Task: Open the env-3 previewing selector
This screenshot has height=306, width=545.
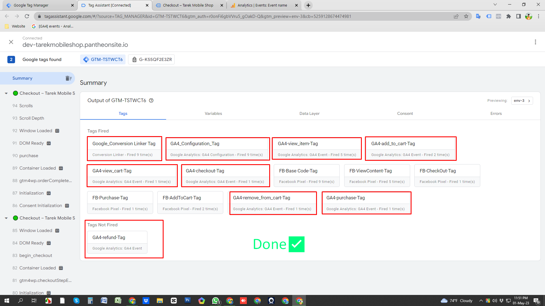Action: (522, 101)
